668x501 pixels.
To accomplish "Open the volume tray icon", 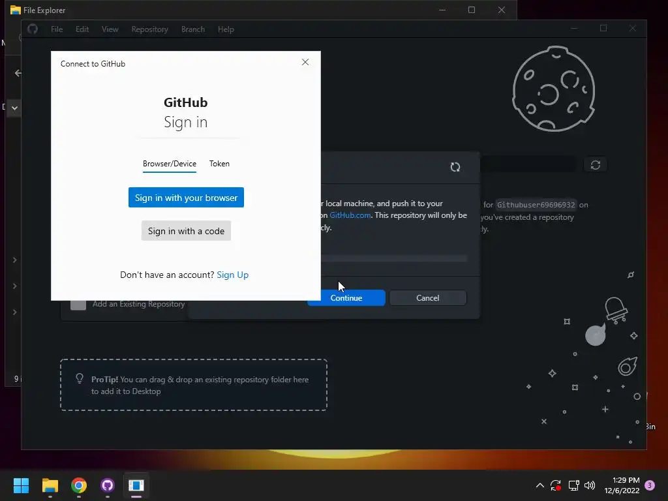I will (x=590, y=485).
